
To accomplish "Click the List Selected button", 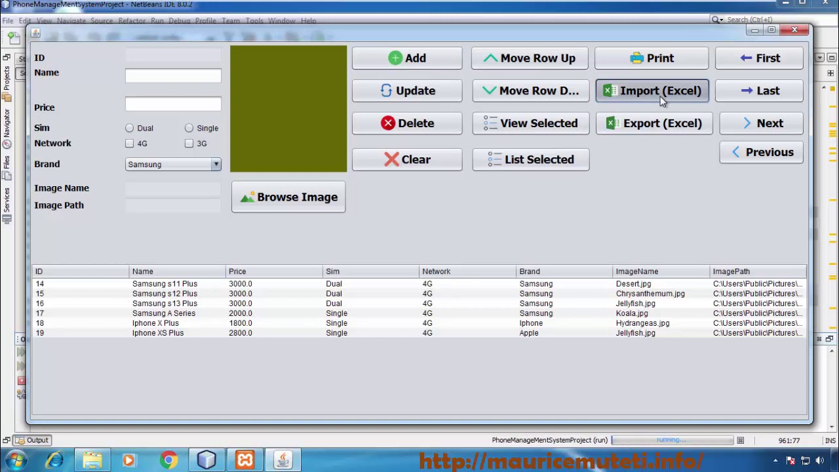I will tap(530, 159).
